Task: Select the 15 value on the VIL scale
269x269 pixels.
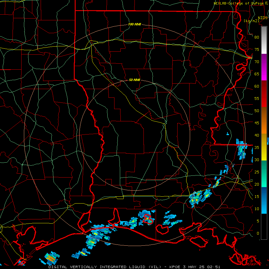Action: [257, 197]
